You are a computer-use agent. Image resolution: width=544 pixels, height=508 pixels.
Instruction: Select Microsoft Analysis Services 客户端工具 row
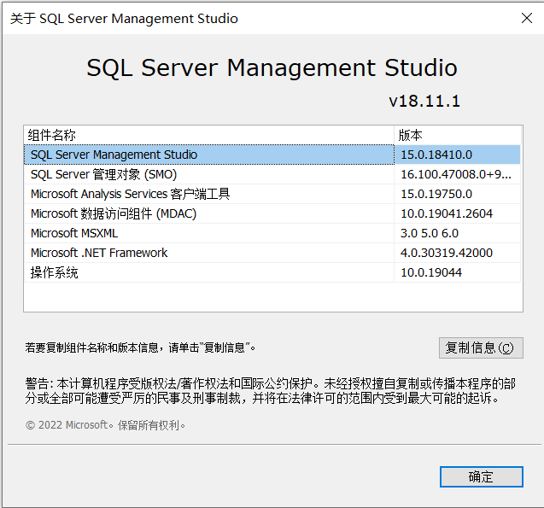[x=130, y=194]
